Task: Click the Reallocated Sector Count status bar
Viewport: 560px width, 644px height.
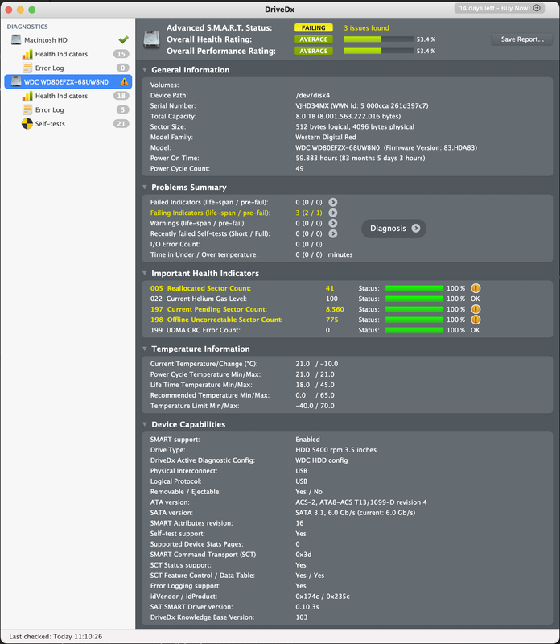Action: [x=414, y=288]
